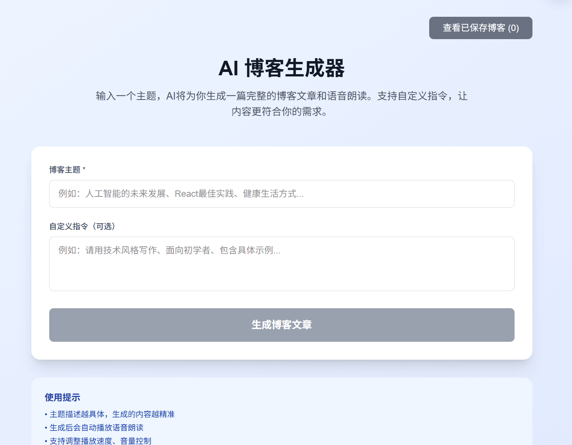Click the main form card background
572x445 pixels.
tap(282, 350)
